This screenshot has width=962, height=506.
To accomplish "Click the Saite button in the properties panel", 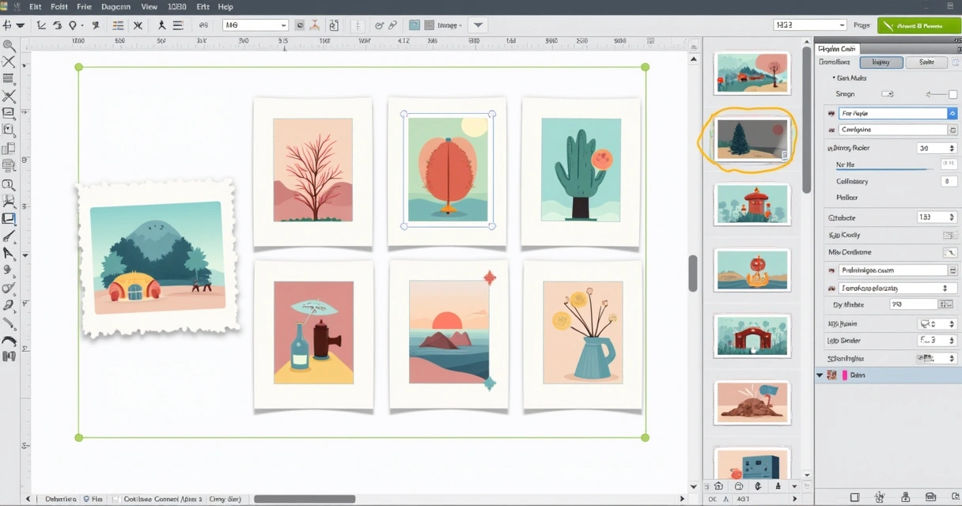I will pos(926,62).
